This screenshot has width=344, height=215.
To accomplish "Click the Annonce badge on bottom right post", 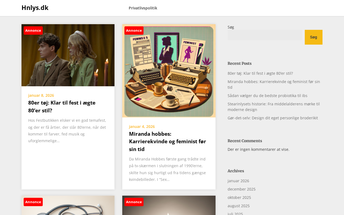I will point(134,202).
